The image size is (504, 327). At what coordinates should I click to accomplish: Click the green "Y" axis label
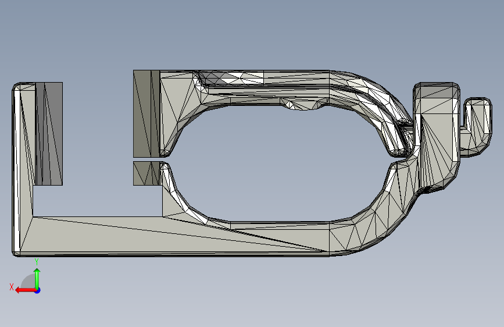tap(37, 262)
